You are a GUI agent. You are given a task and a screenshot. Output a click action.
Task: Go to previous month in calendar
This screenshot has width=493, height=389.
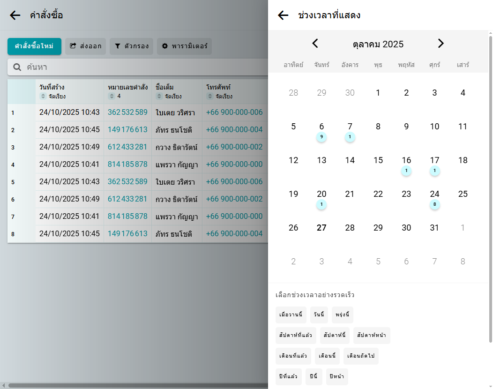315,44
